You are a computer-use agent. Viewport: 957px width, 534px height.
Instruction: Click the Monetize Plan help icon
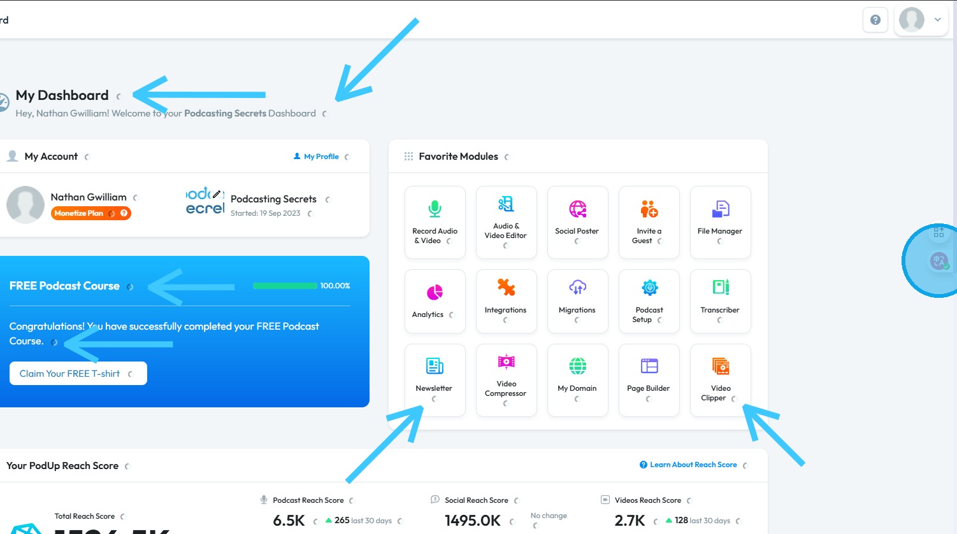[x=124, y=213]
